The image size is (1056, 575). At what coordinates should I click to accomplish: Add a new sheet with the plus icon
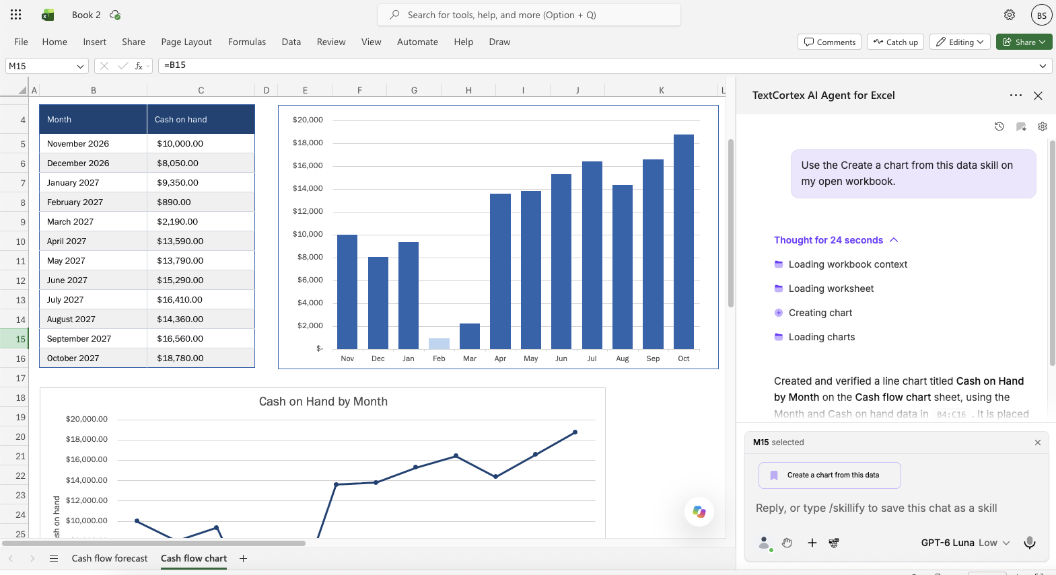pos(244,558)
